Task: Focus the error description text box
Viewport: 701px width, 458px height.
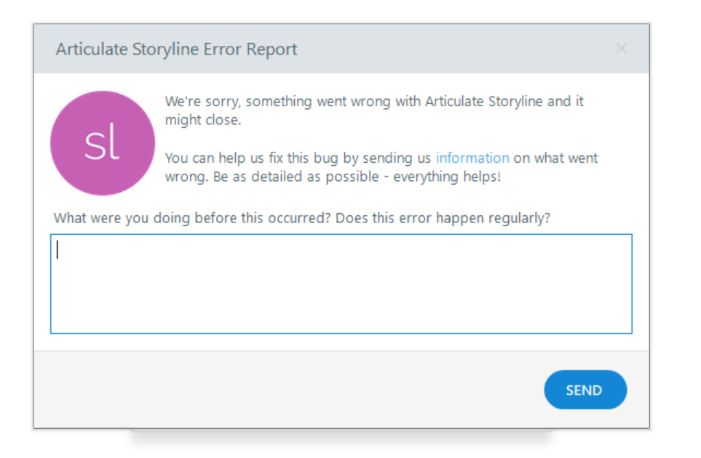Action: coord(341,284)
